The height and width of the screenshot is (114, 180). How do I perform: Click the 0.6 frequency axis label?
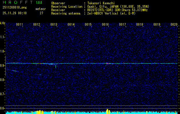[3, 108]
